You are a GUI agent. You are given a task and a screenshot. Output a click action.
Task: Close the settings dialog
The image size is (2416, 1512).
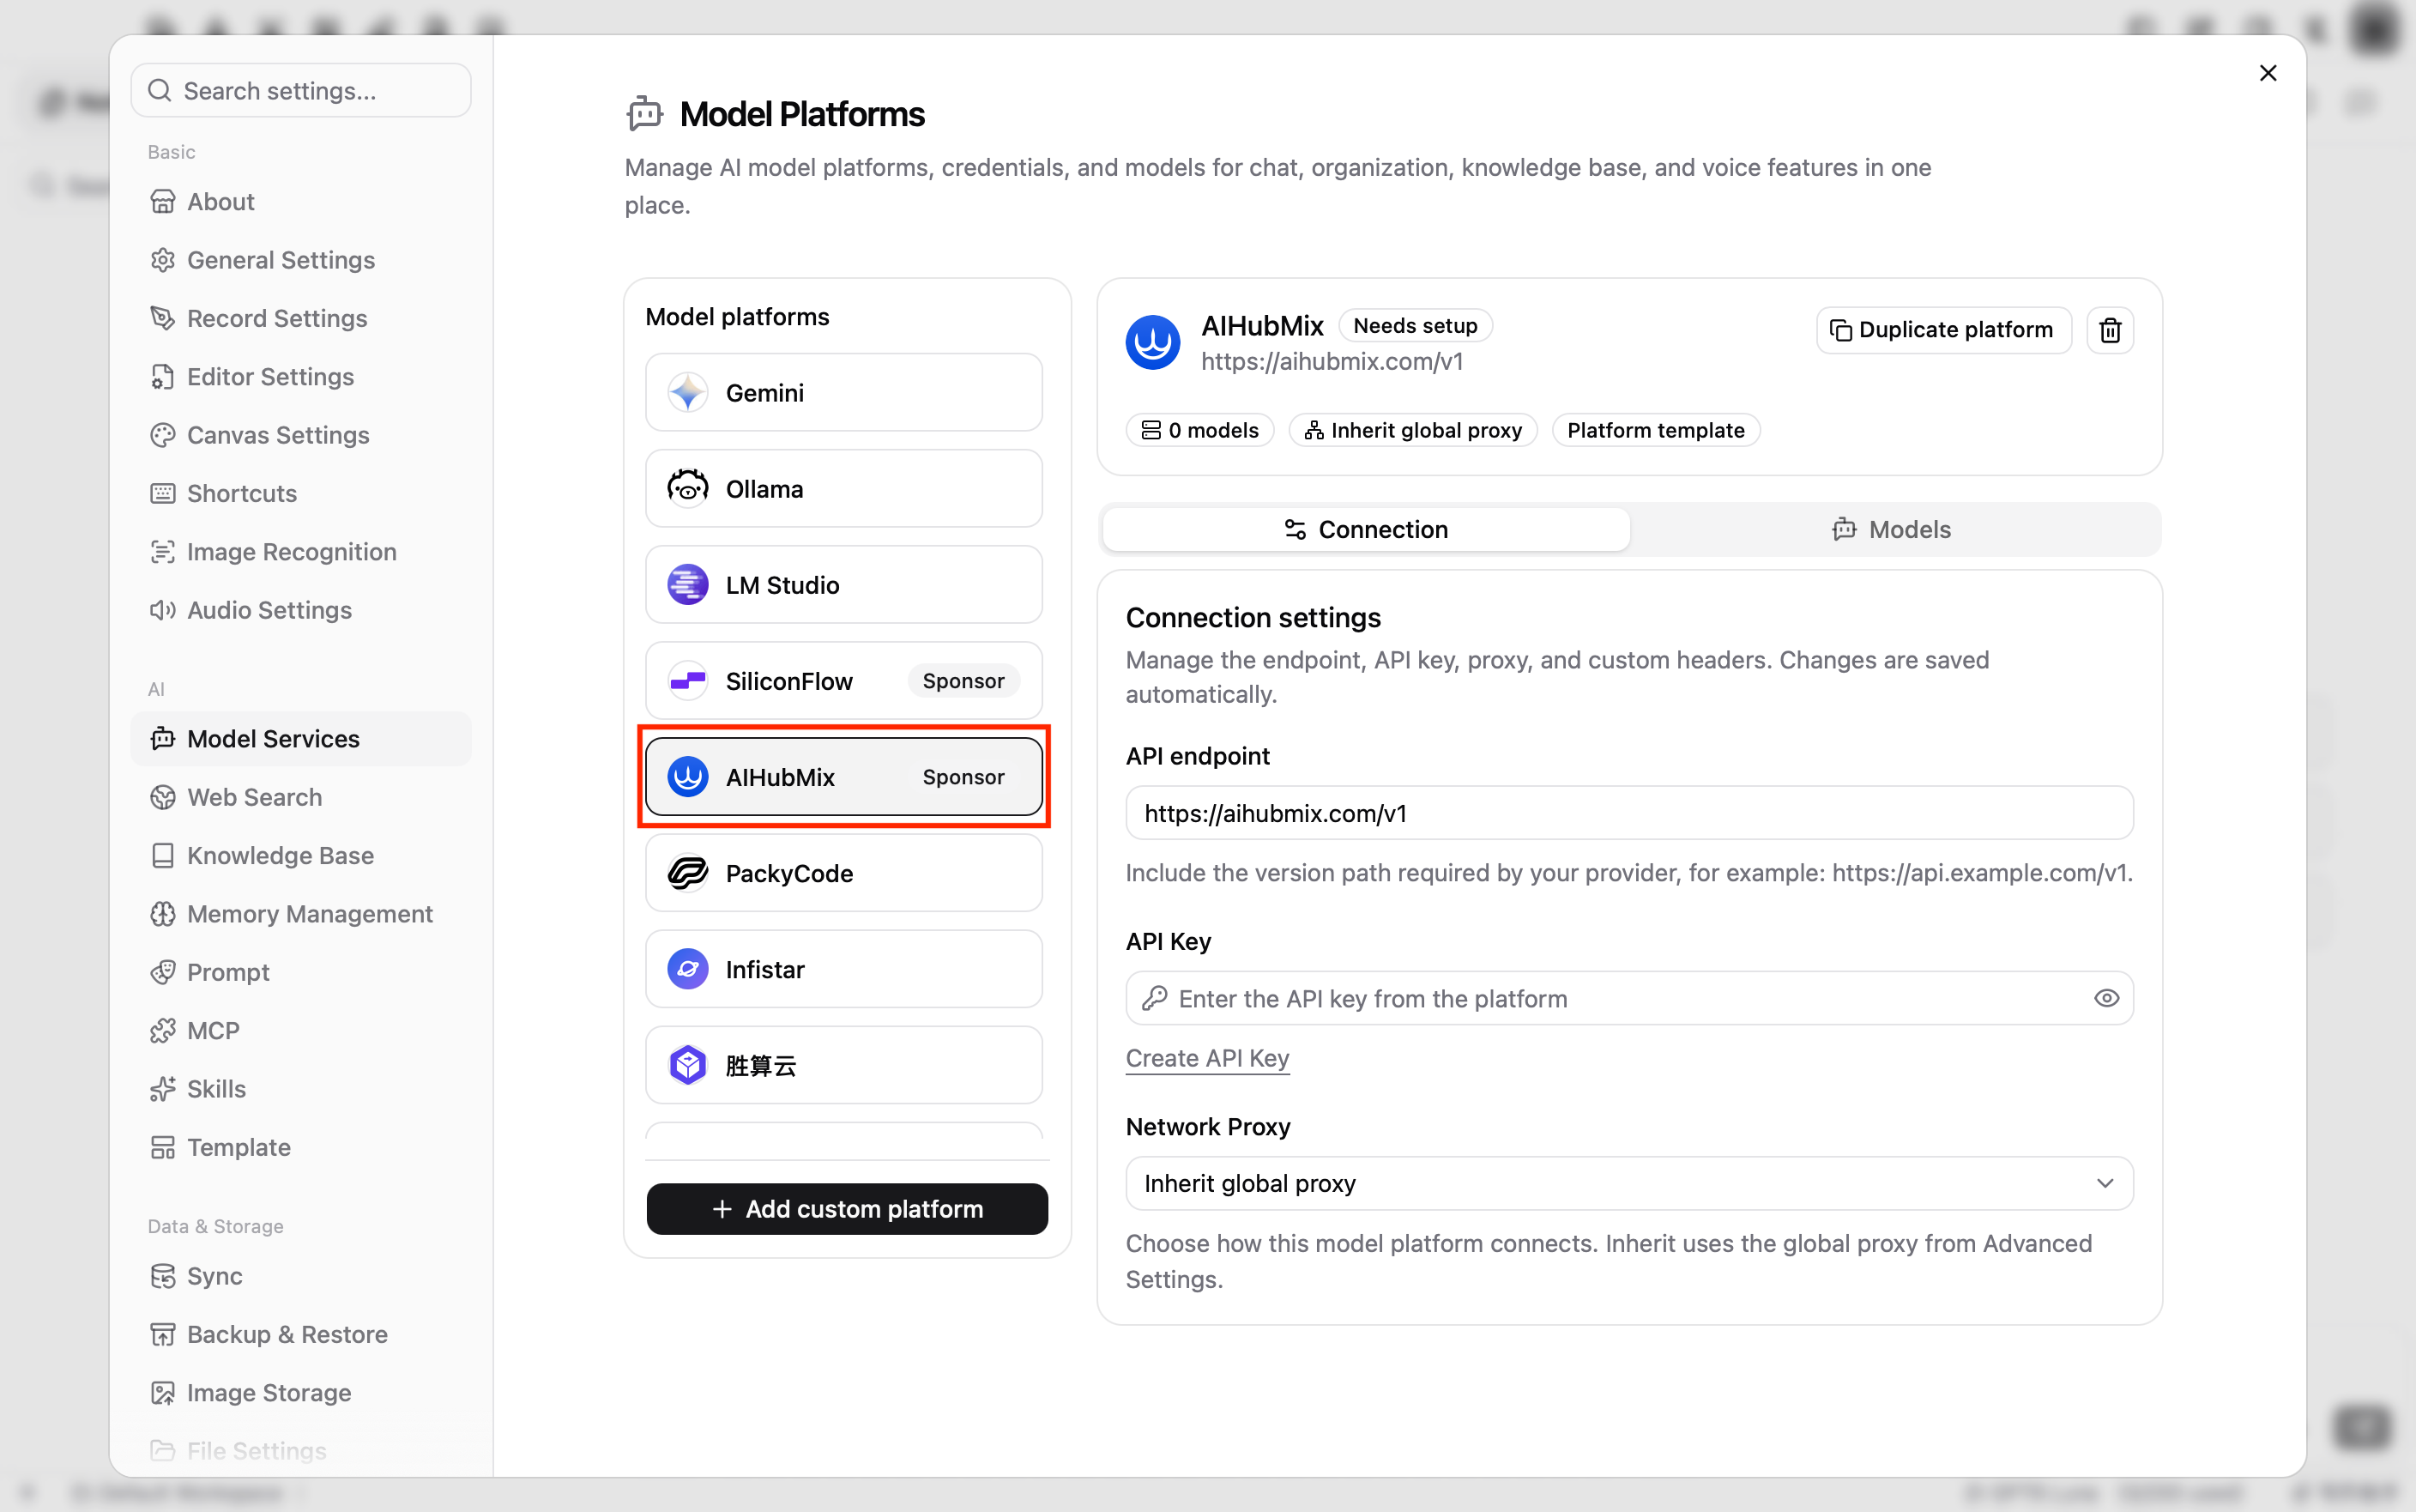[x=2267, y=73]
